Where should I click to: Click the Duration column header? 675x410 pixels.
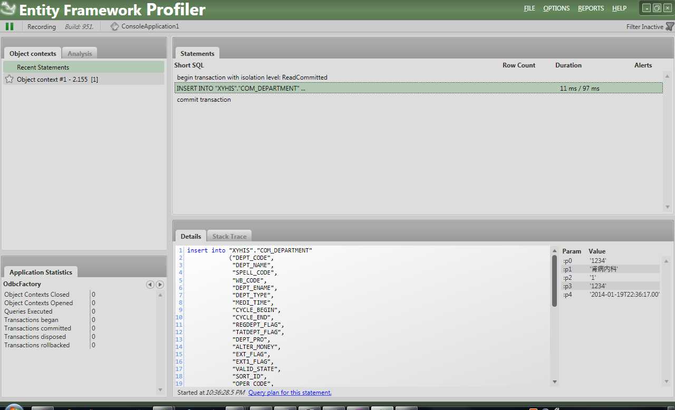pos(568,65)
